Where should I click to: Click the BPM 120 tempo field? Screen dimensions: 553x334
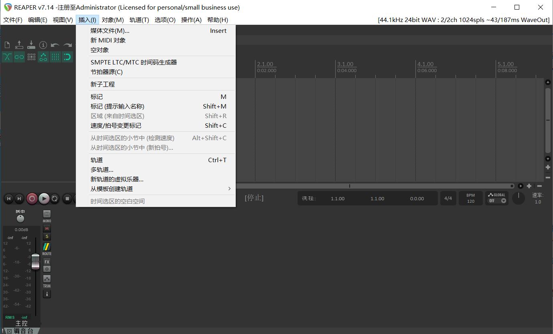[471, 198]
